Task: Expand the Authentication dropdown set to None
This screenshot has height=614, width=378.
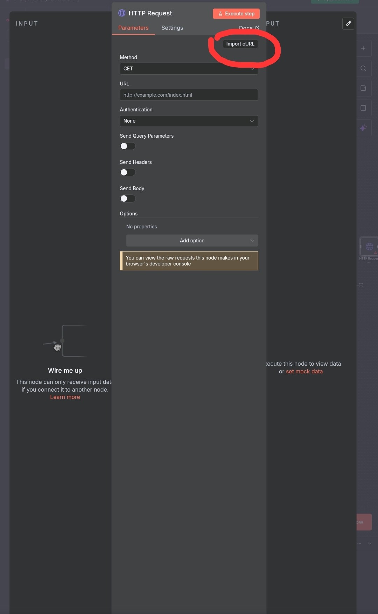Action: (189, 121)
